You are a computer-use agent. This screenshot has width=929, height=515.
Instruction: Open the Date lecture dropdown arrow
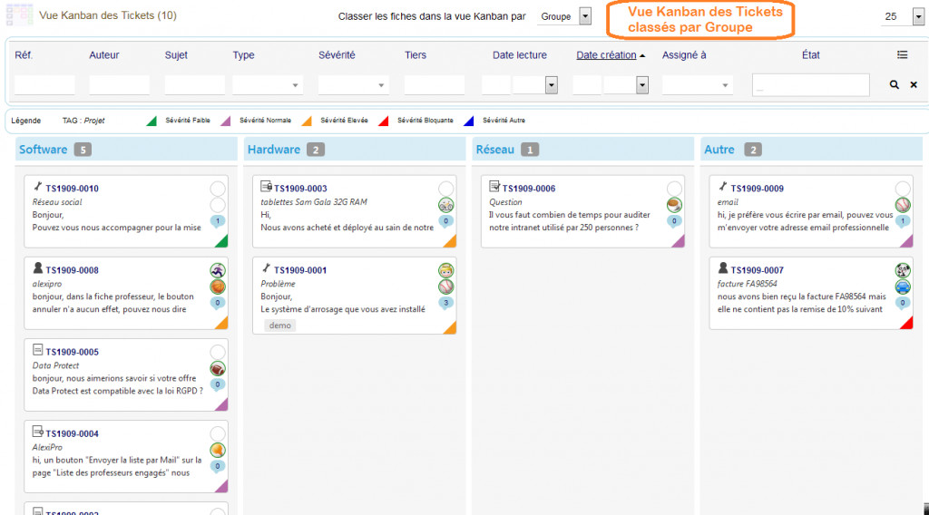[x=551, y=85]
